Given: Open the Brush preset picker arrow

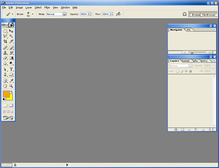Looking at the screenshot, I should click(x=33, y=14).
